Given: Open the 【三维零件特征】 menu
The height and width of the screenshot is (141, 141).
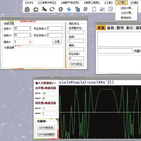Looking at the screenshot, I should tap(47, 3).
